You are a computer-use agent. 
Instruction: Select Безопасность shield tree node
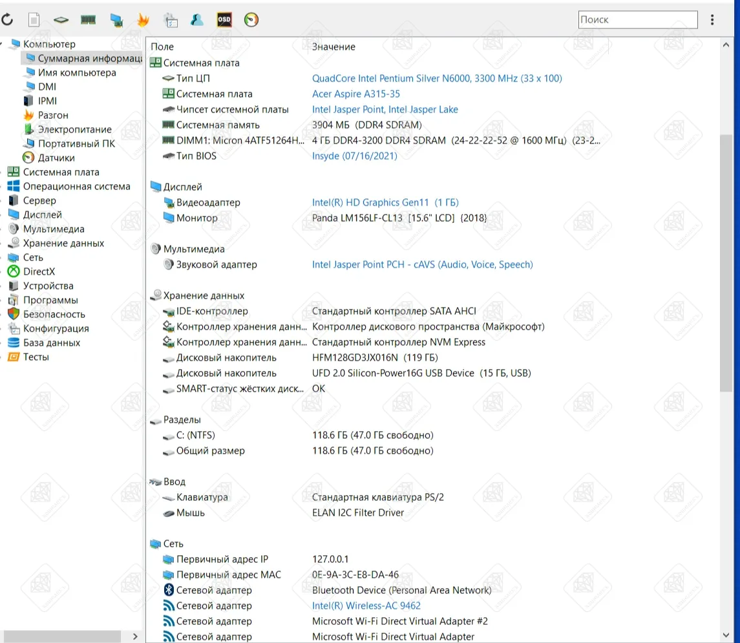pos(54,314)
